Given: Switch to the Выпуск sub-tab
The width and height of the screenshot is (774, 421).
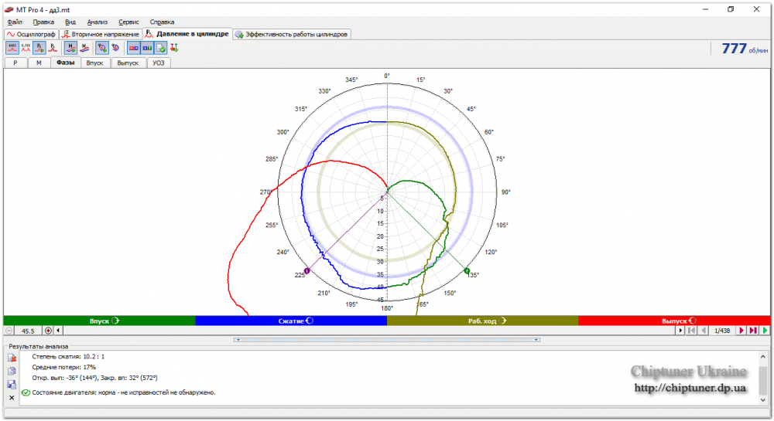Looking at the screenshot, I should coord(128,63).
